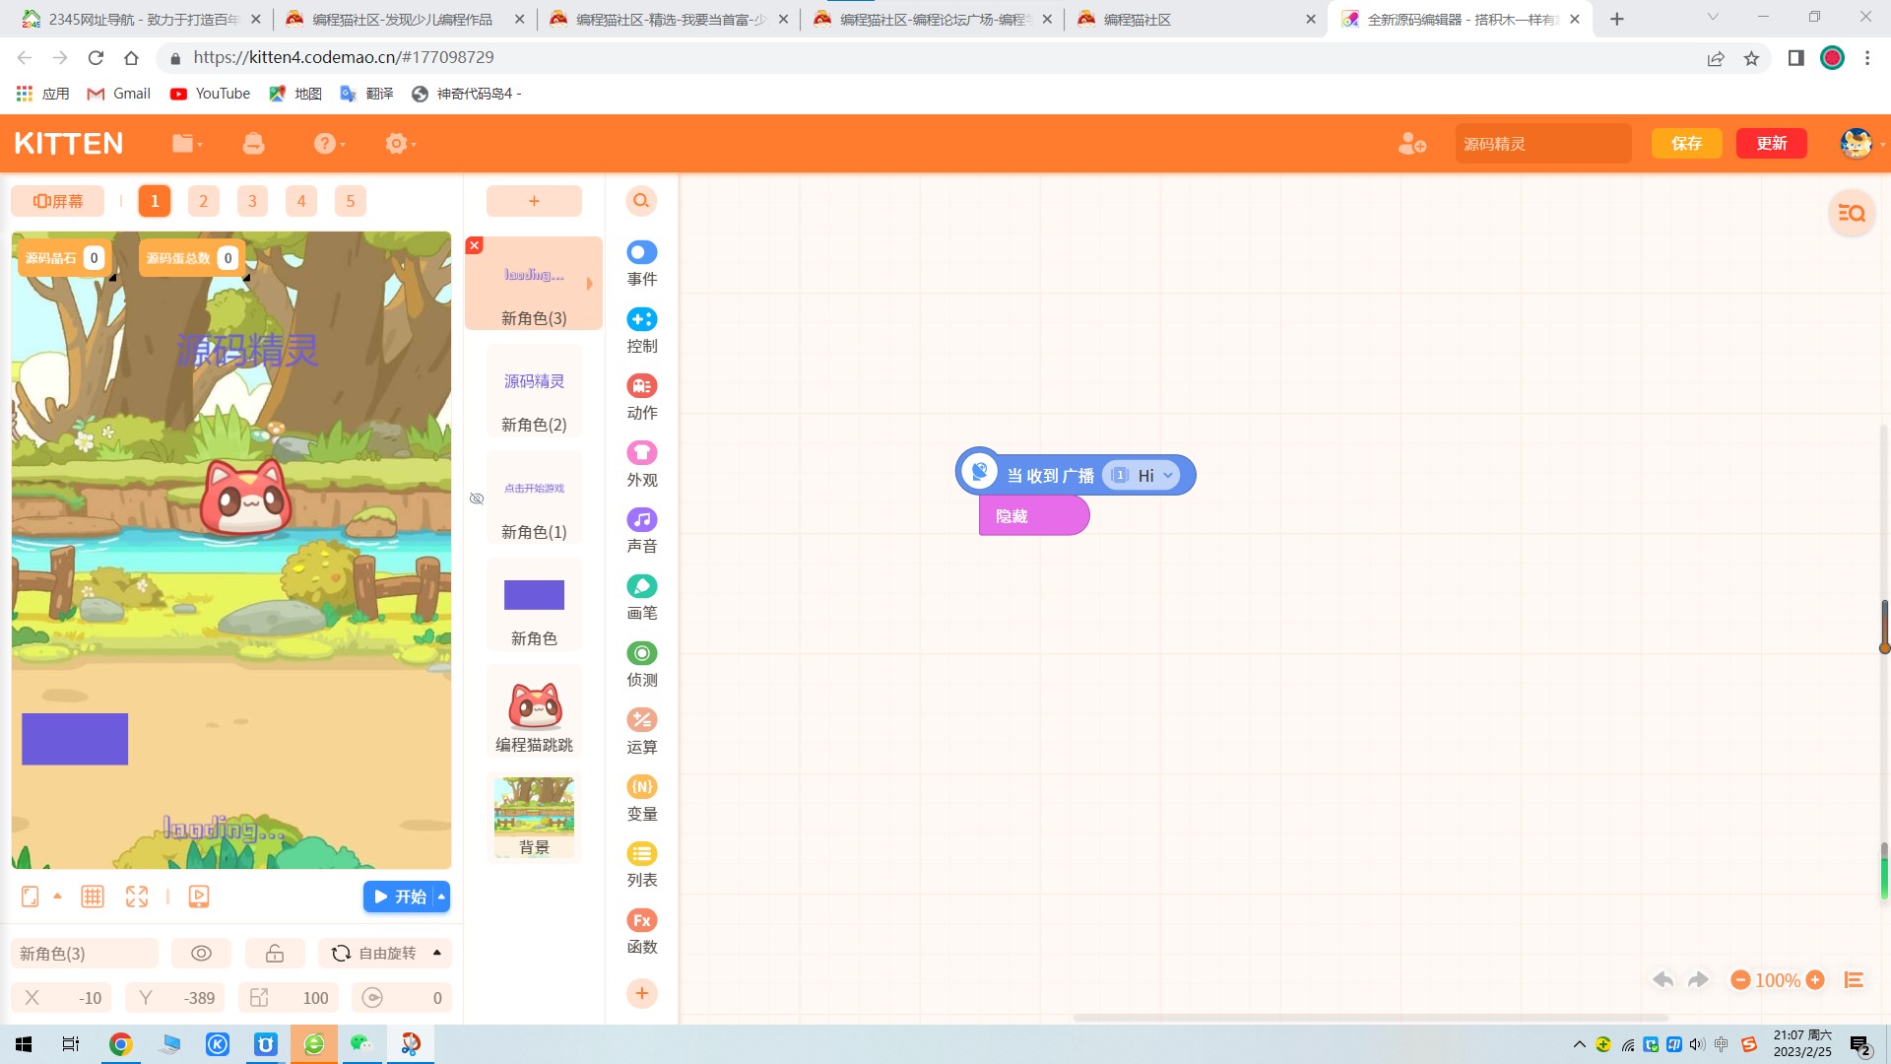This screenshot has width=1891, height=1064.
Task: Undo the last workspace action
Action: tap(1663, 980)
